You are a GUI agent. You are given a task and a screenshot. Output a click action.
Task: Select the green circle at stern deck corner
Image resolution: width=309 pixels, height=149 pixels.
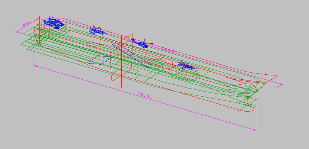tap(38, 25)
